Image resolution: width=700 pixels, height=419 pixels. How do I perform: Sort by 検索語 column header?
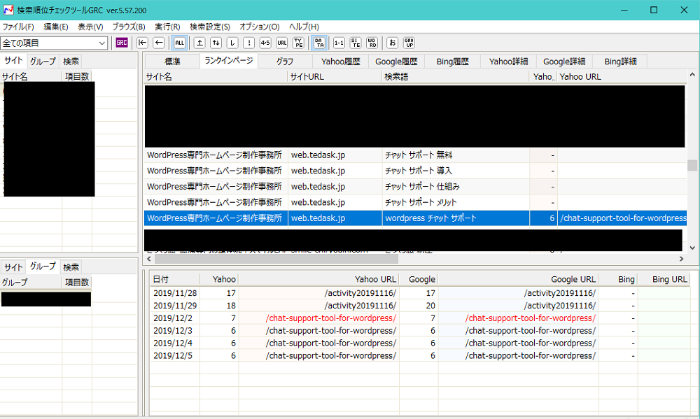click(x=455, y=76)
